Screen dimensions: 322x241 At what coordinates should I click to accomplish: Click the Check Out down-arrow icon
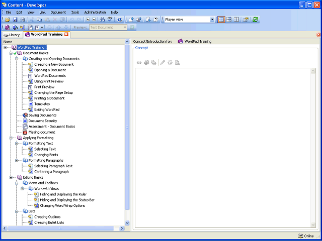(148, 20)
